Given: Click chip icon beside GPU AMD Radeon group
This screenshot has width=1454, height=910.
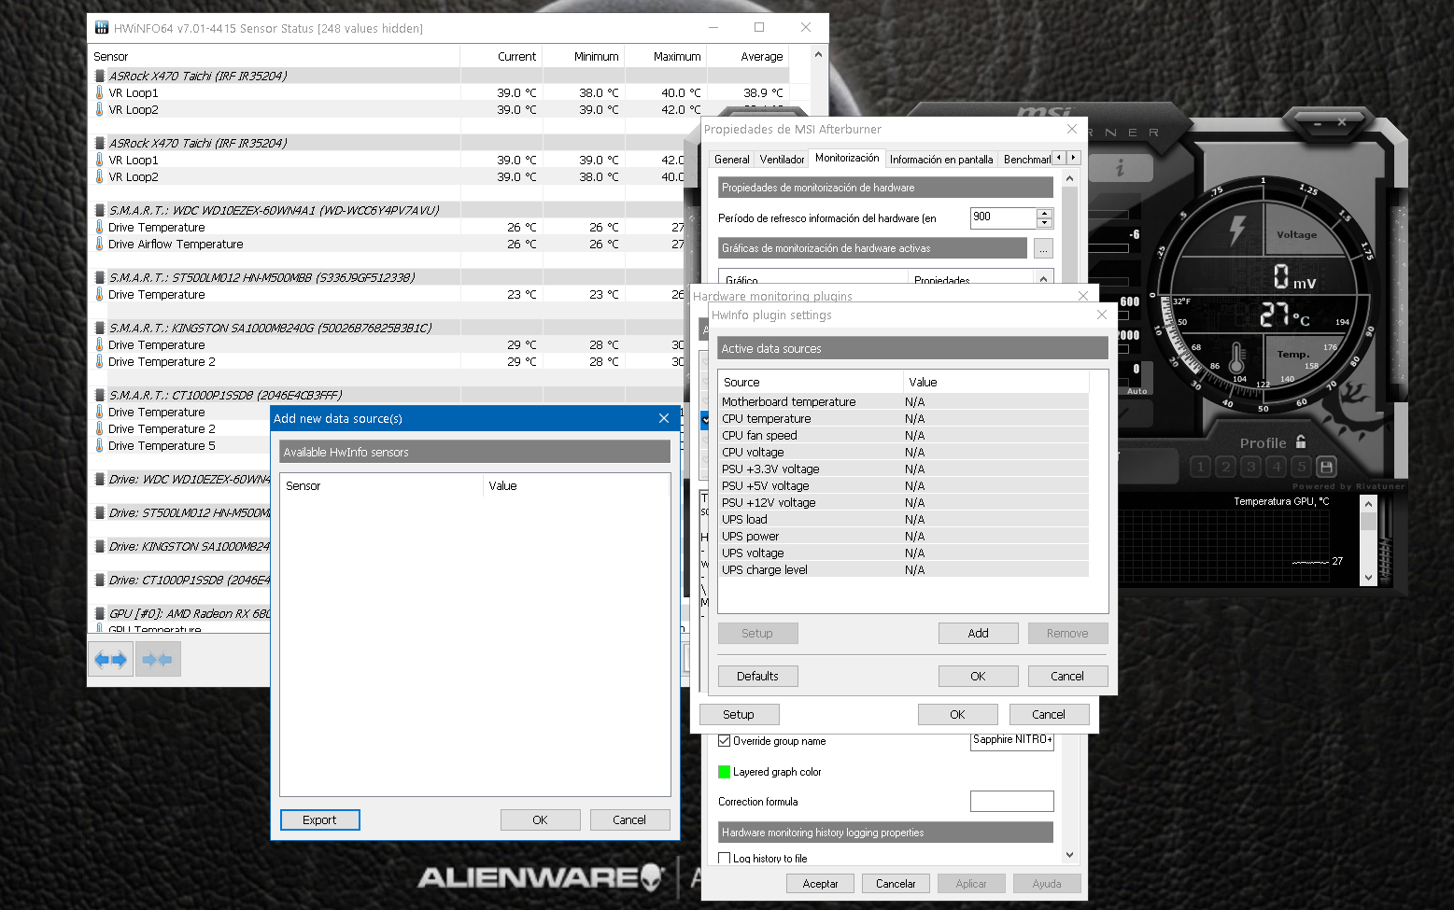Looking at the screenshot, I should point(100,613).
